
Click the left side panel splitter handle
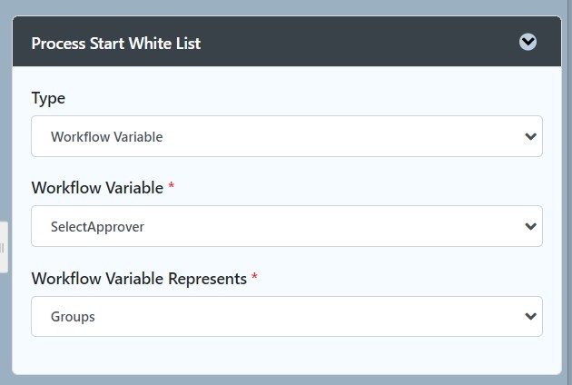pyautogui.click(x=3, y=247)
